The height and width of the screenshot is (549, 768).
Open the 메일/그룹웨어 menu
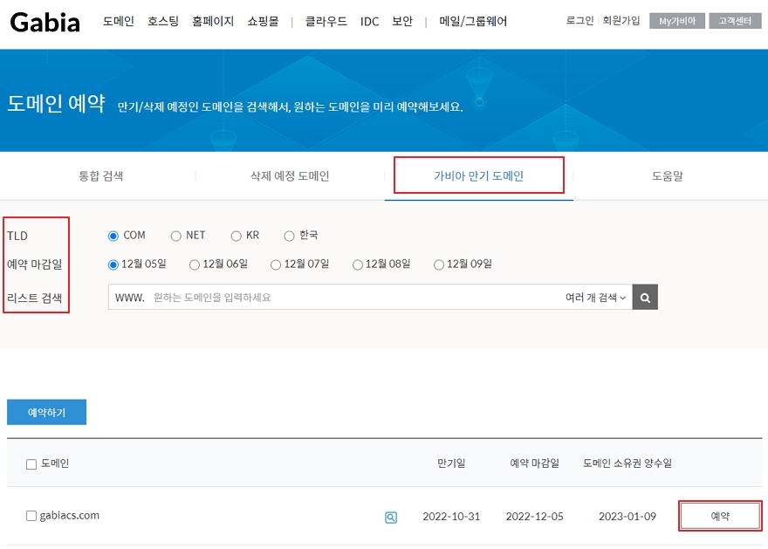(473, 21)
